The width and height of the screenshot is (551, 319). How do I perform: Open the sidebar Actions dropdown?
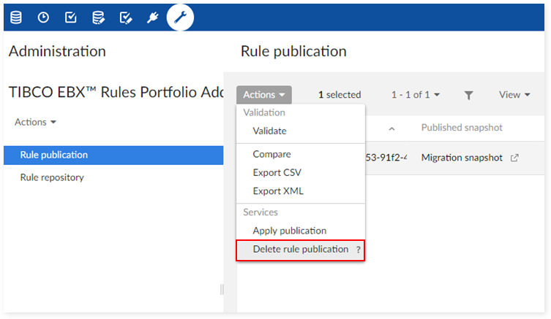(x=35, y=122)
